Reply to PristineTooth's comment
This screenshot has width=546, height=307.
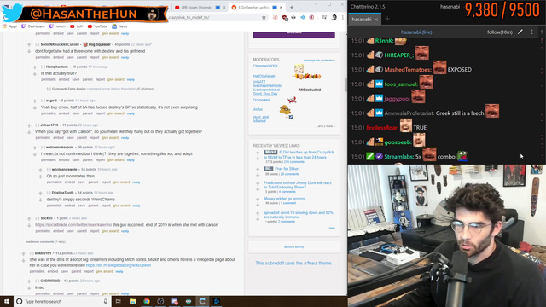pyautogui.click(x=136, y=206)
